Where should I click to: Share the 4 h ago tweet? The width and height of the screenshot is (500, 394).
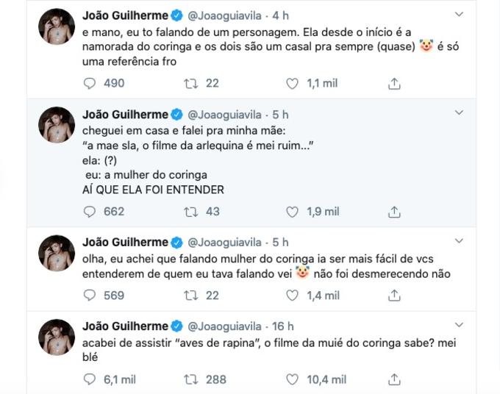pyautogui.click(x=394, y=84)
